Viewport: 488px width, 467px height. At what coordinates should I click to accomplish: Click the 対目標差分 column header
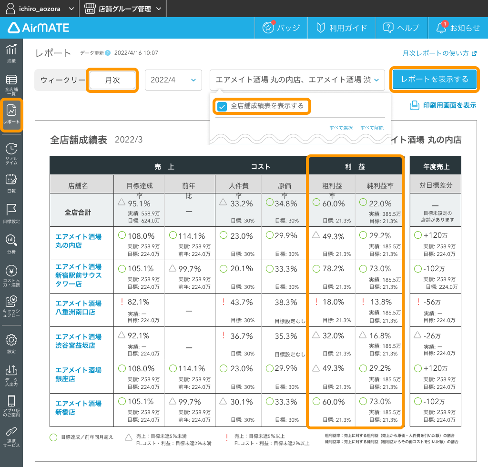pyautogui.click(x=436, y=185)
